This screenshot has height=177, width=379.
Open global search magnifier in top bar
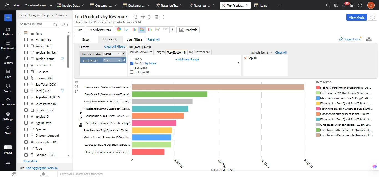point(328,5)
